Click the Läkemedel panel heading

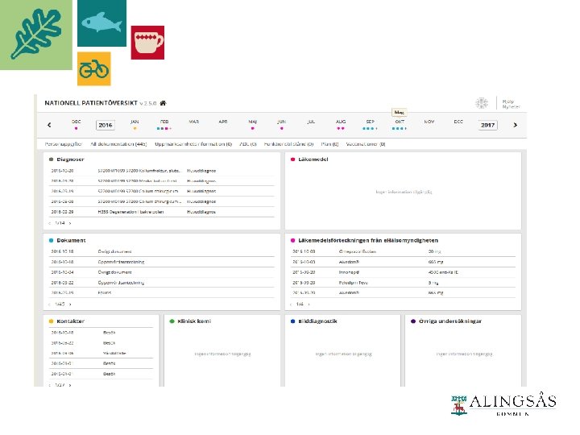pos(313,159)
